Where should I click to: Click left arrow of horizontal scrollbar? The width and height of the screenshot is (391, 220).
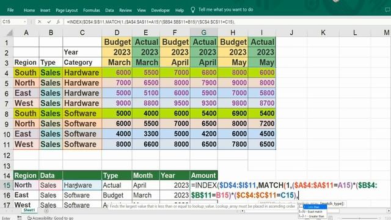tap(243, 211)
